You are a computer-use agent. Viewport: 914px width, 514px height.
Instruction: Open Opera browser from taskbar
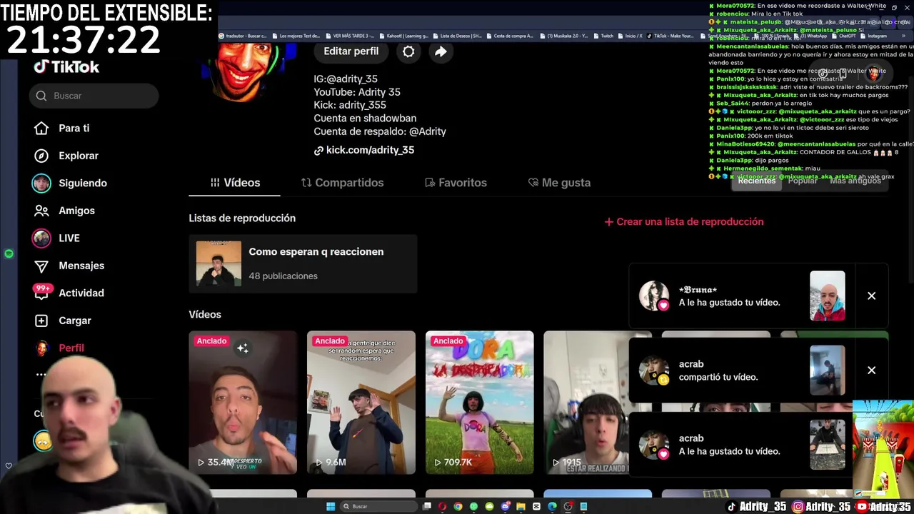point(443,506)
